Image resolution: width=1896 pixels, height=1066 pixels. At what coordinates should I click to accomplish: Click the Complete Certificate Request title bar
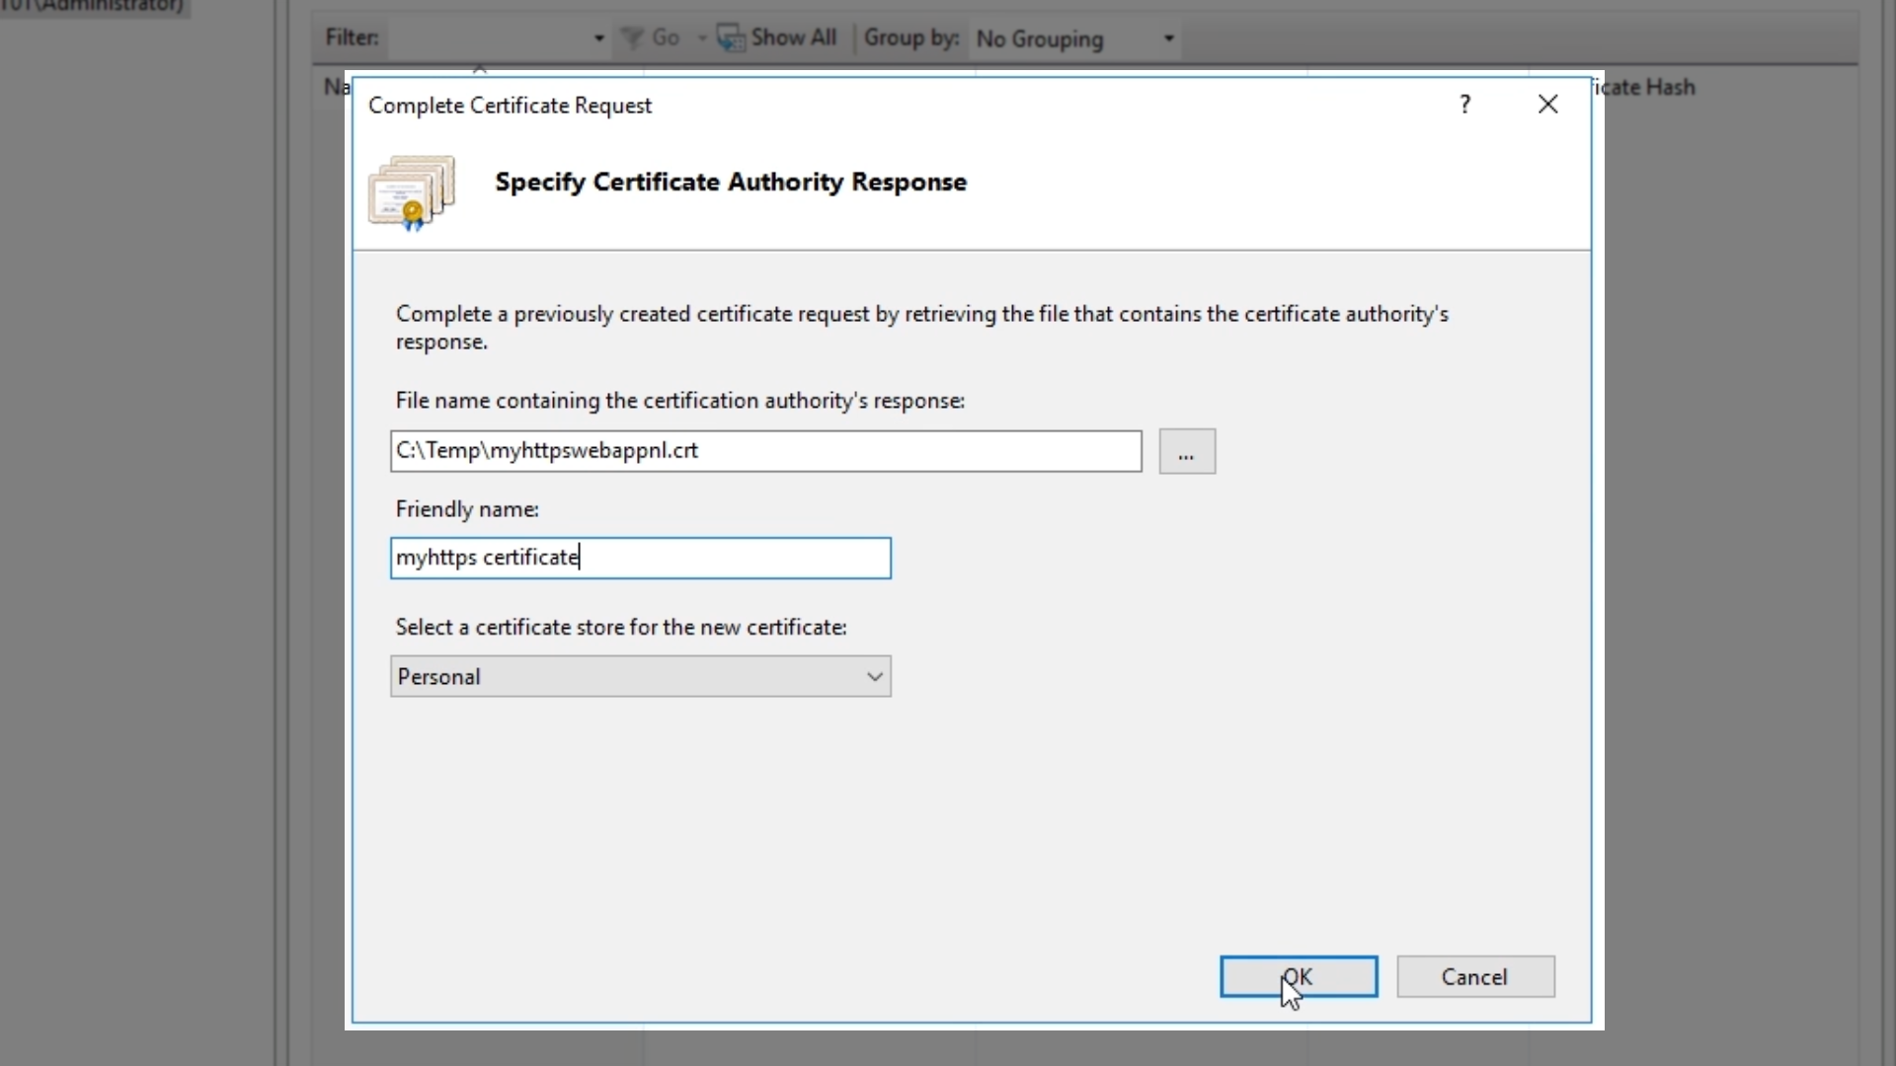[889, 106]
